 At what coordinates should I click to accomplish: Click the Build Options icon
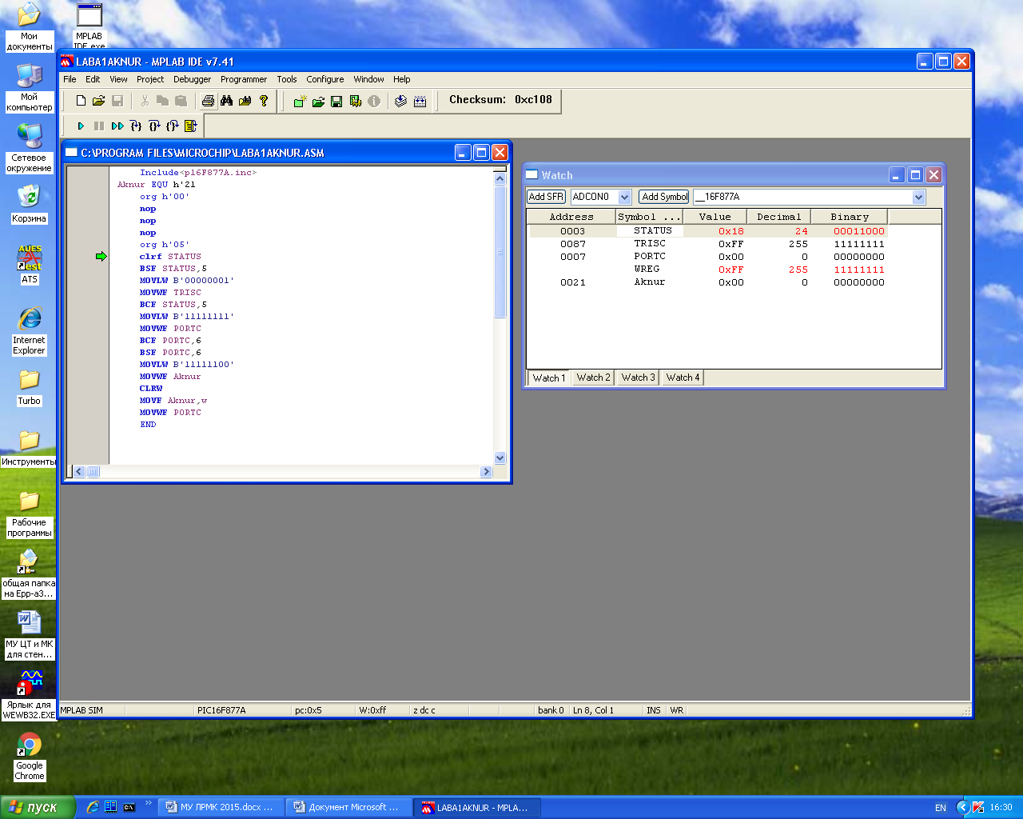(x=356, y=102)
